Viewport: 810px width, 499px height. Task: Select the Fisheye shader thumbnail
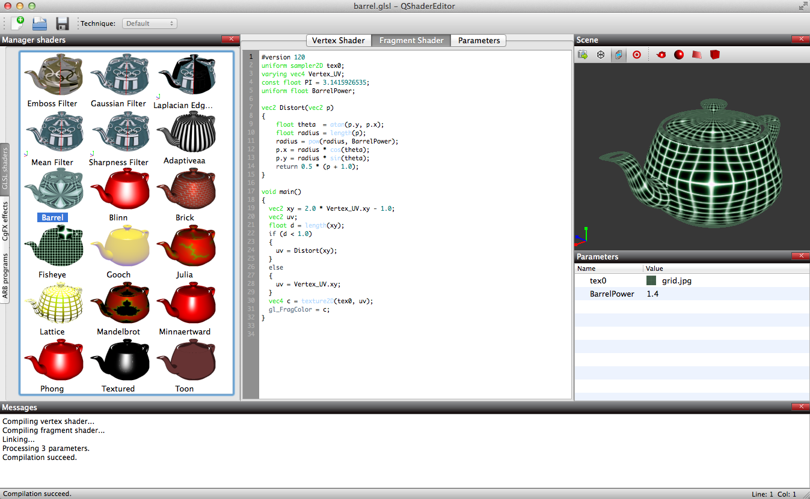point(52,247)
